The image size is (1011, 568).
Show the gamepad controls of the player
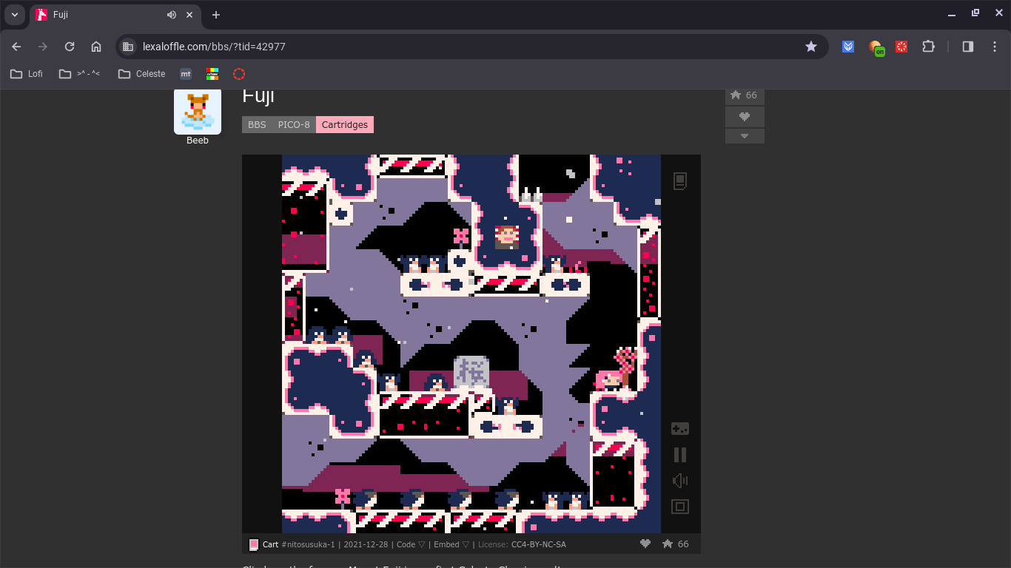tap(679, 429)
